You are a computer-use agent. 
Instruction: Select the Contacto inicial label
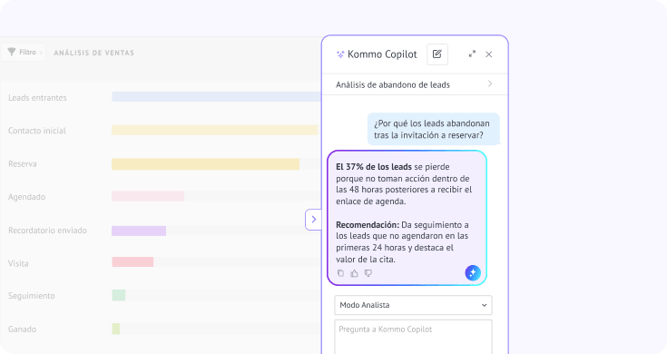pyautogui.click(x=37, y=131)
